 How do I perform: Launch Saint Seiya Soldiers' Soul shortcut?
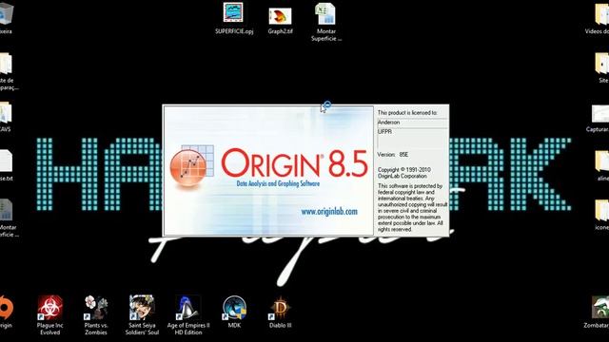142,314
